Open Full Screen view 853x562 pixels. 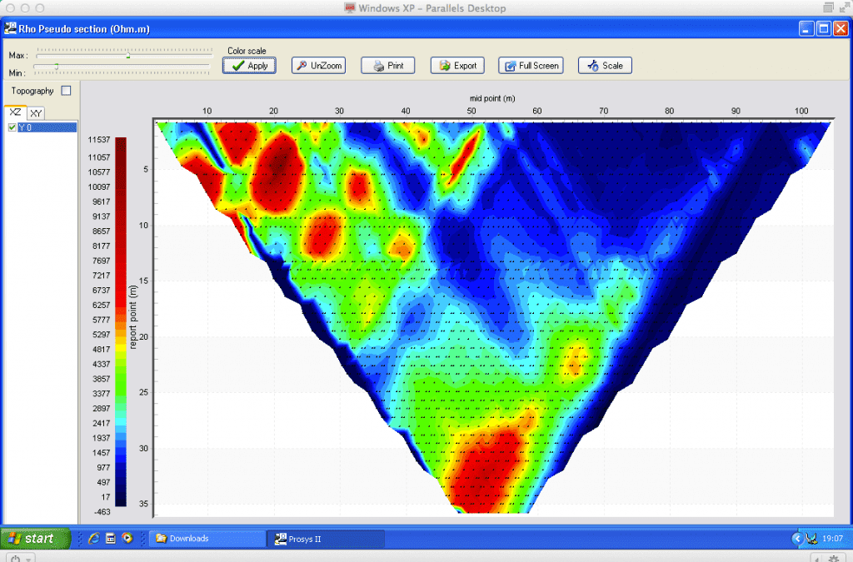click(x=531, y=66)
